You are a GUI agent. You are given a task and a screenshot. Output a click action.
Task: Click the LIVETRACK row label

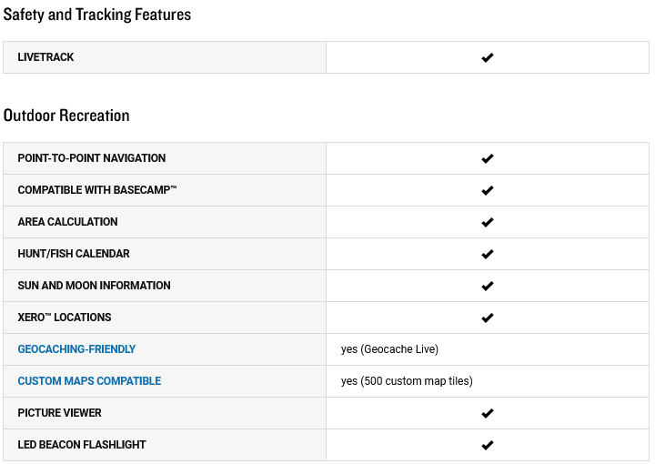click(x=45, y=57)
